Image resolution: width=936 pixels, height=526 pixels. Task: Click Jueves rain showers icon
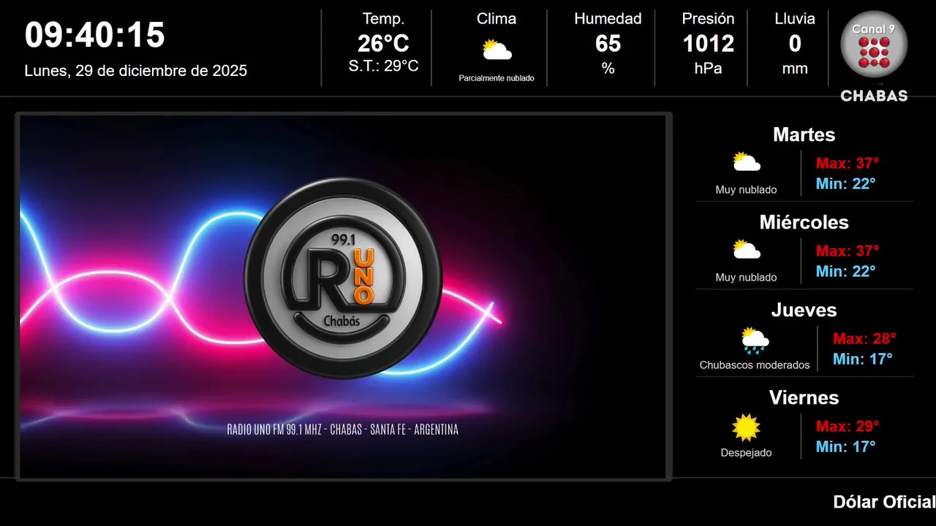click(x=755, y=340)
